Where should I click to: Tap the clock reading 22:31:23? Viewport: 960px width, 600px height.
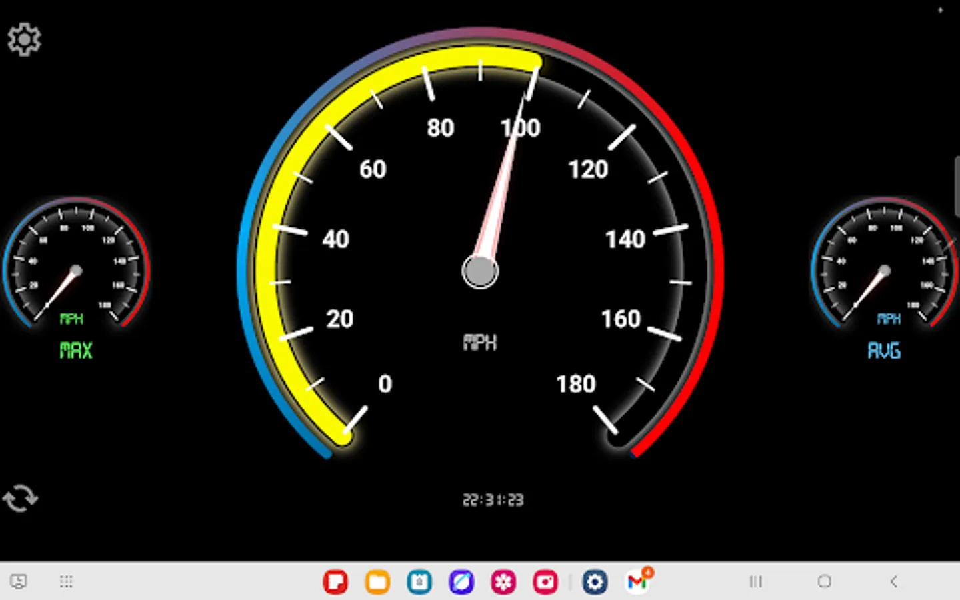(493, 500)
